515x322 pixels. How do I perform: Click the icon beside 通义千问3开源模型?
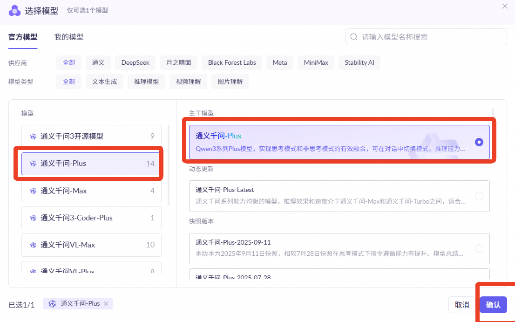[x=33, y=137]
